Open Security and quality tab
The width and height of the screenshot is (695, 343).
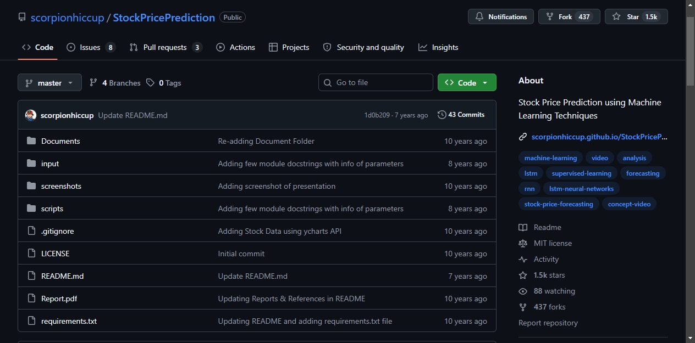pos(363,47)
